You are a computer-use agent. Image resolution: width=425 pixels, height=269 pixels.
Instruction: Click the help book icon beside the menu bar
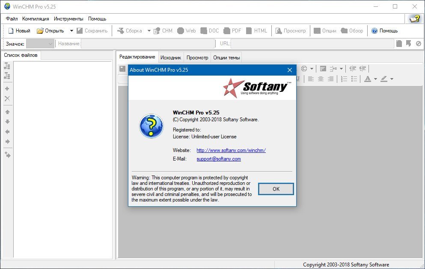pyautogui.click(x=414, y=19)
